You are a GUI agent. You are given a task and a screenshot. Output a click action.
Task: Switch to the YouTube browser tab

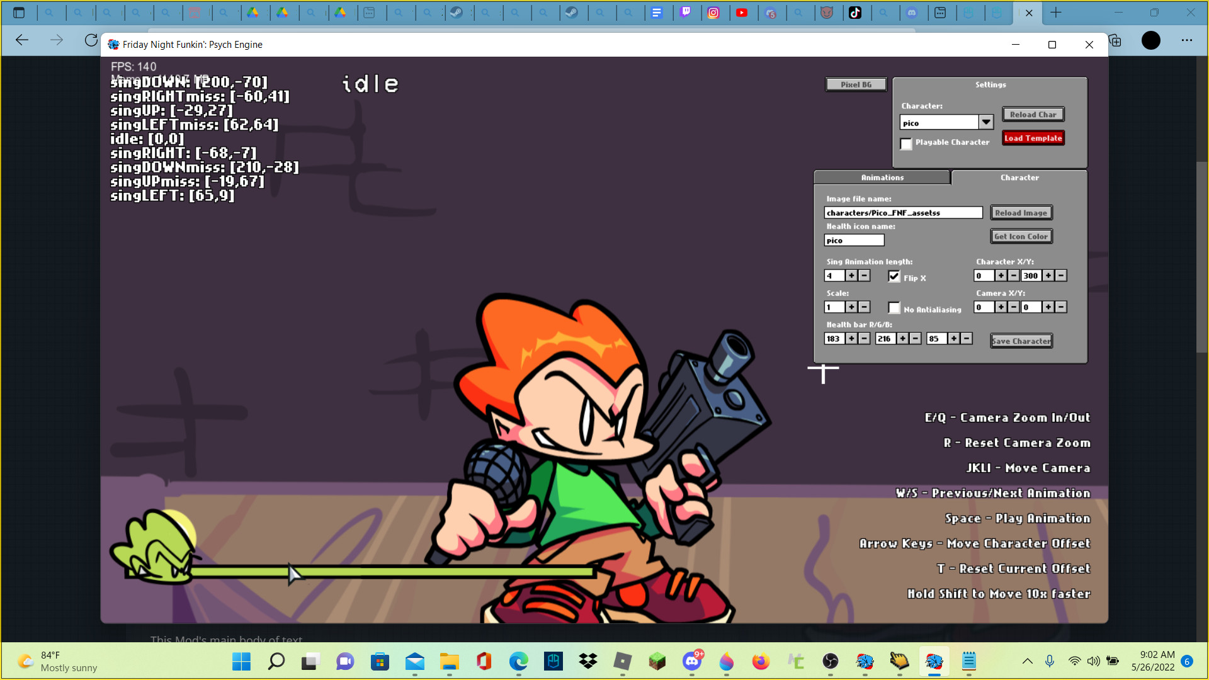point(743,13)
